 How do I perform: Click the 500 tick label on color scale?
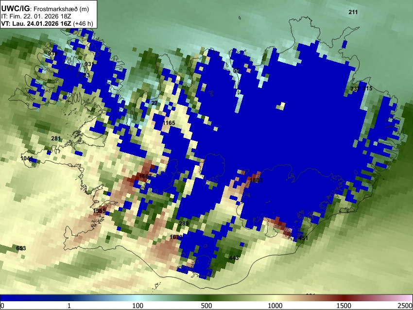(x=206, y=306)
